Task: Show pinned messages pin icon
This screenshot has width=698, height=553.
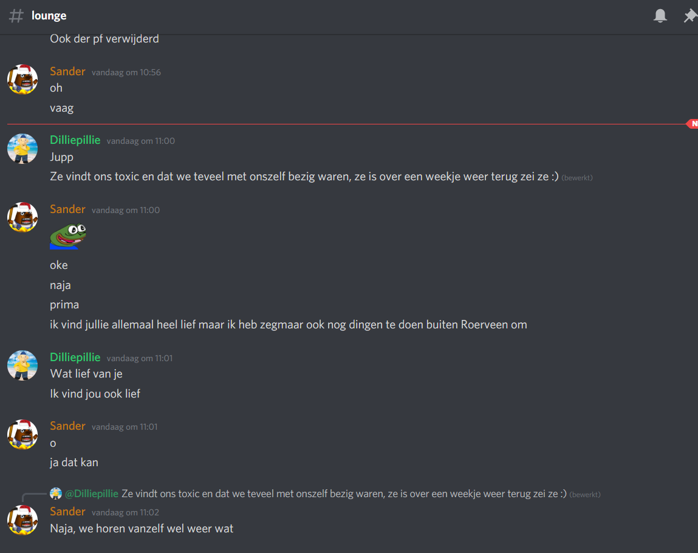Action: coord(691,16)
